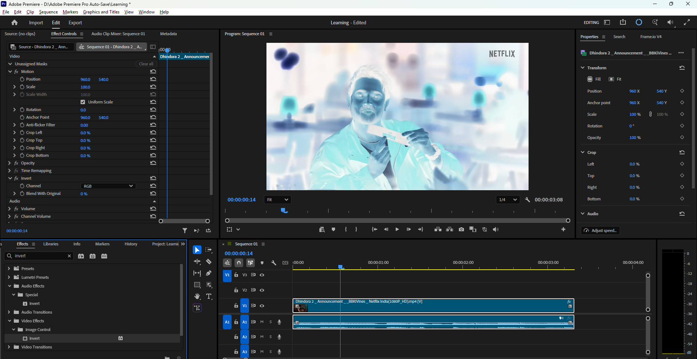Click the Home icon
This screenshot has width=697, height=359.
click(15, 23)
